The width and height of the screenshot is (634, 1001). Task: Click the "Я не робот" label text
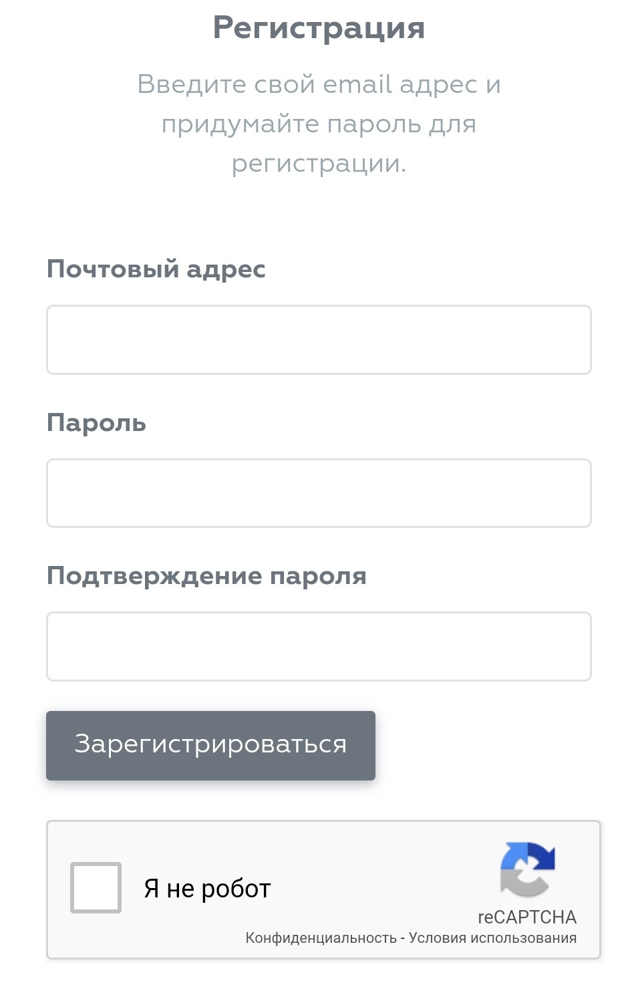point(207,889)
